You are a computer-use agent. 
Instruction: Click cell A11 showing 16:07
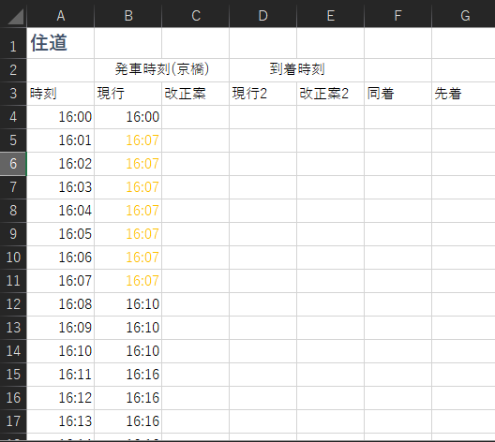(61, 281)
